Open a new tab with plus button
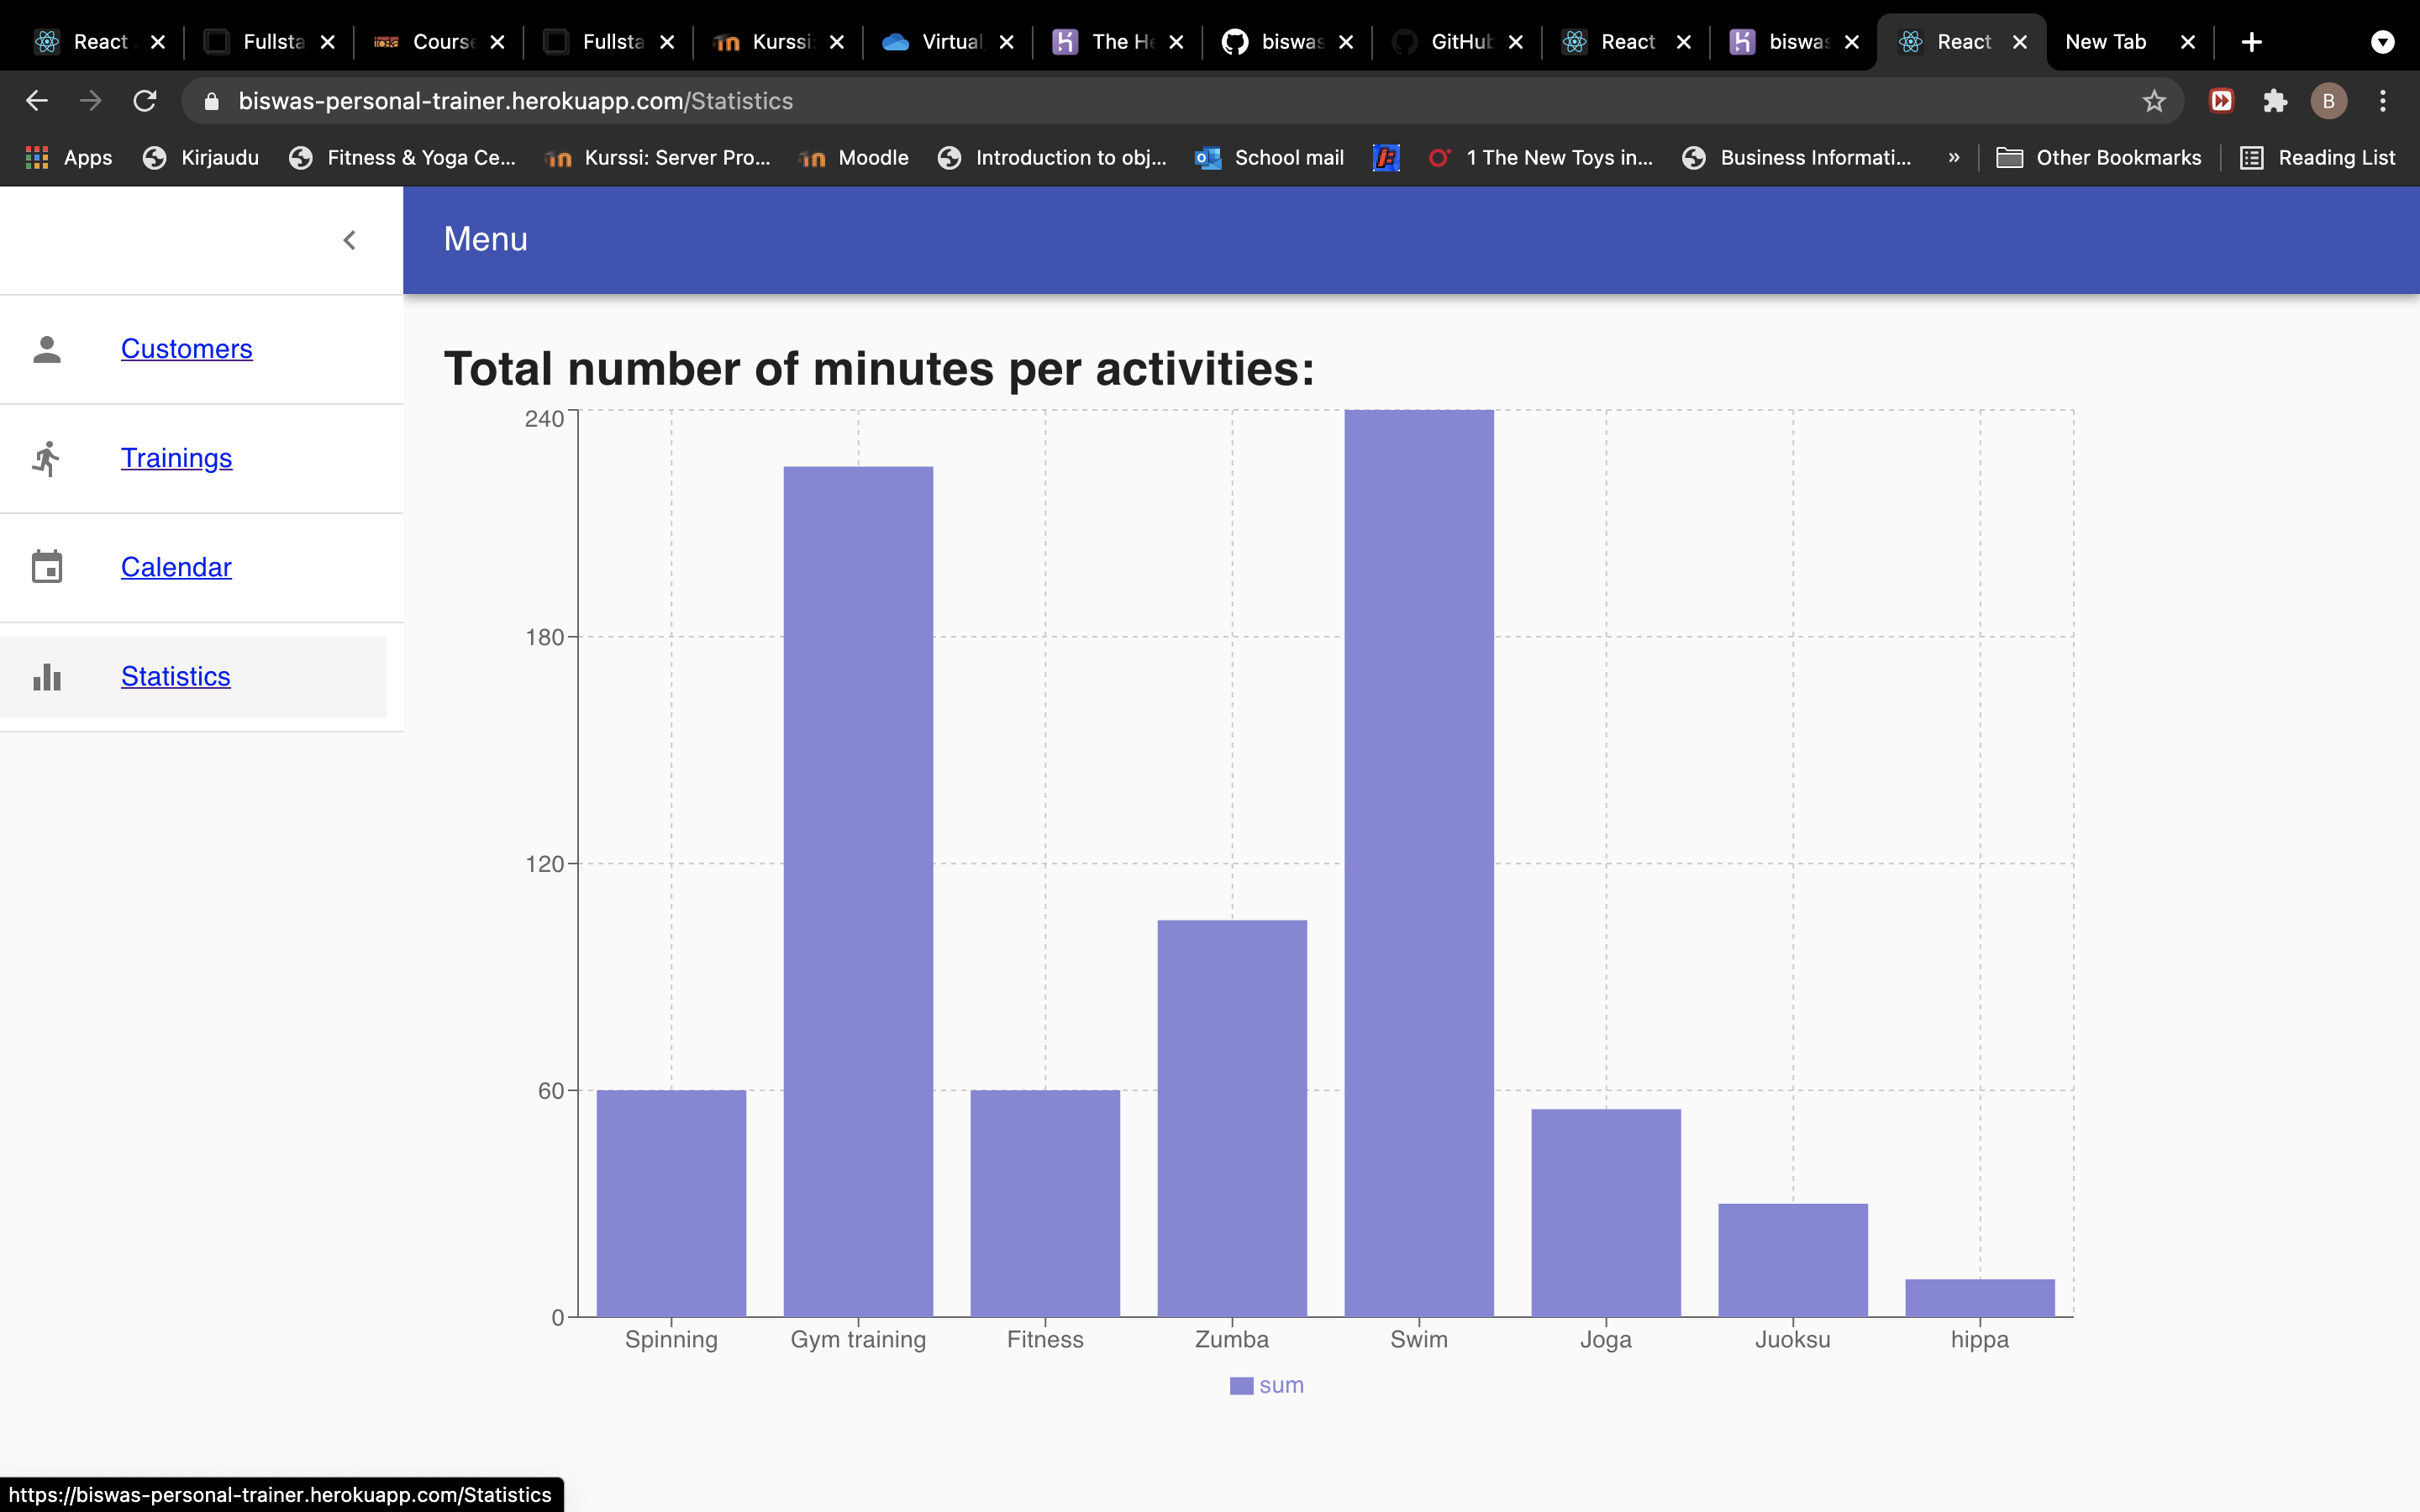The image size is (2420, 1512). [x=2252, y=42]
